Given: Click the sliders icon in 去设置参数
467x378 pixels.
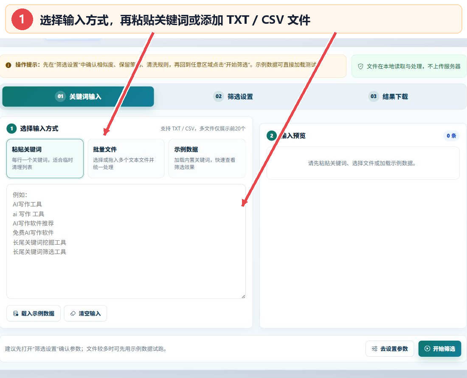Looking at the screenshot, I should tap(374, 349).
